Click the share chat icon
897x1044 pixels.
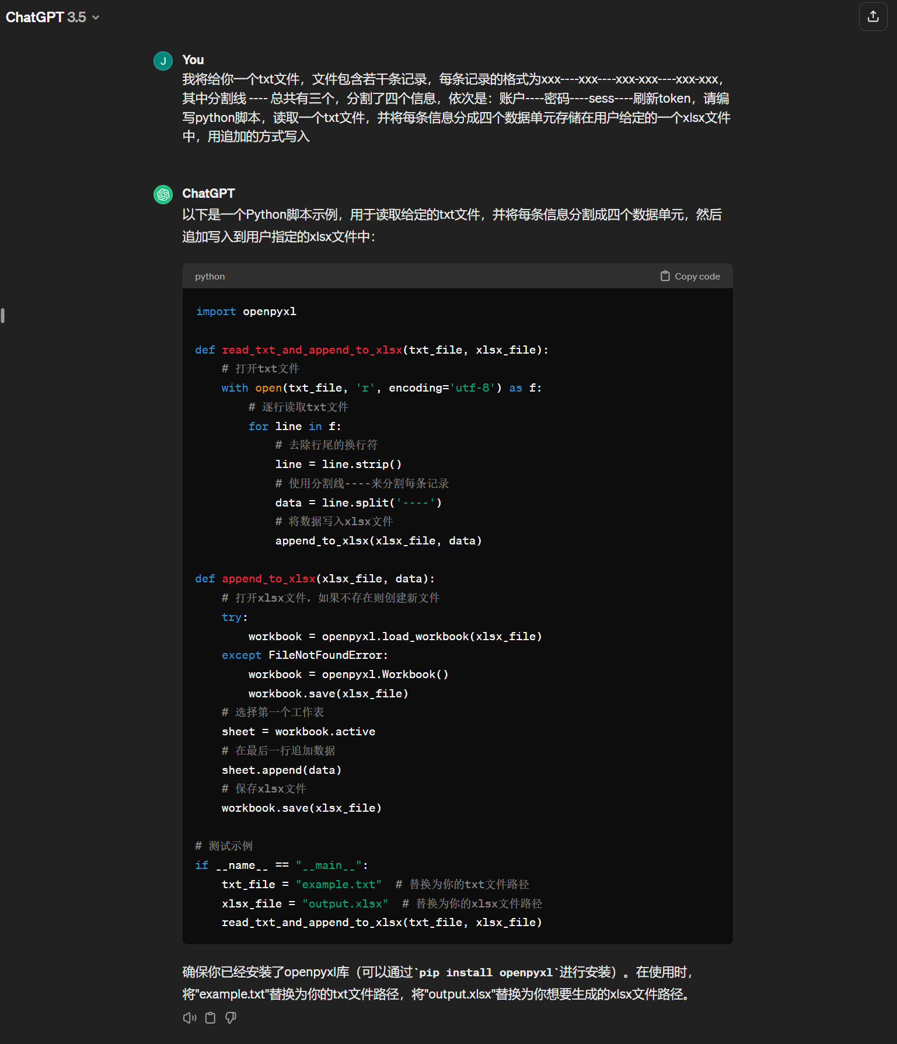(x=873, y=16)
